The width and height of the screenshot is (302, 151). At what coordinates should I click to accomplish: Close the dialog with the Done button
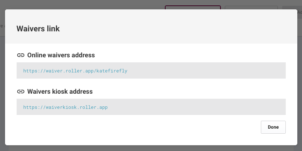pos(273,127)
